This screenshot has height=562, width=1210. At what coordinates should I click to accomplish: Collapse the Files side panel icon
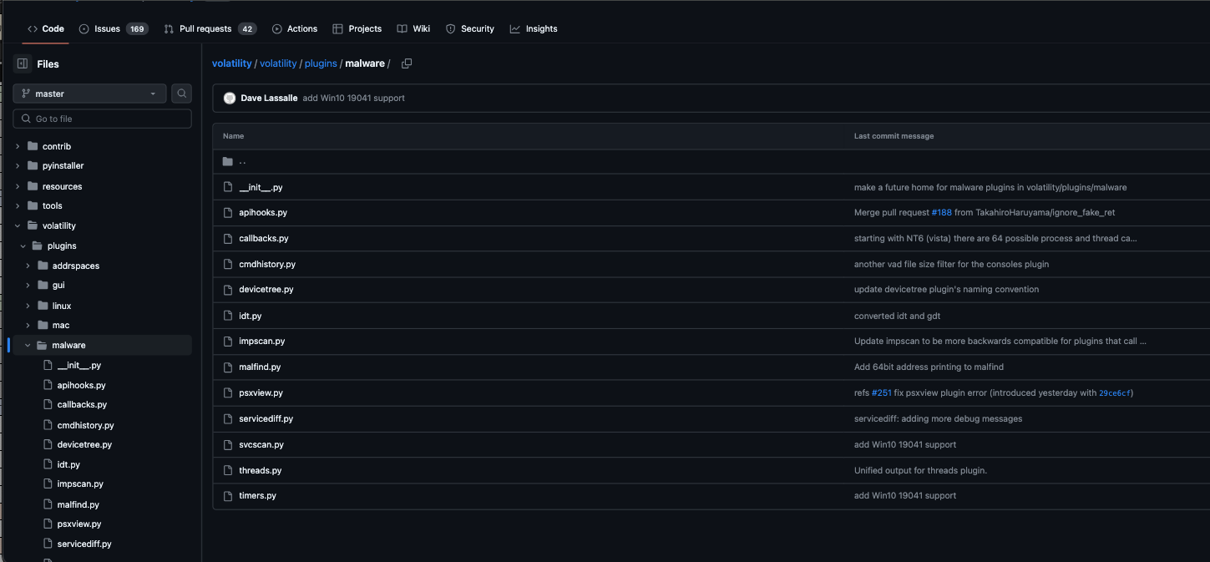tap(23, 63)
